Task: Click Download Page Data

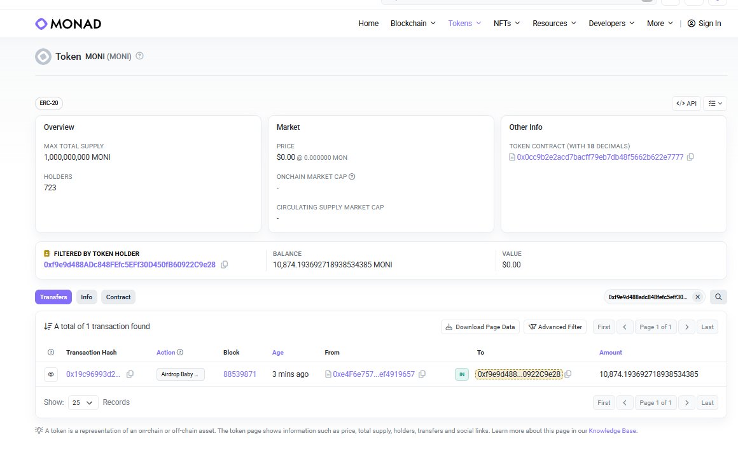Action: point(480,327)
